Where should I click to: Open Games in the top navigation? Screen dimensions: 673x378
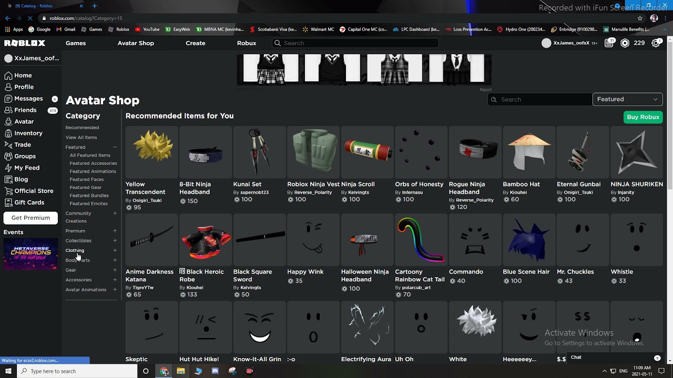tap(76, 43)
